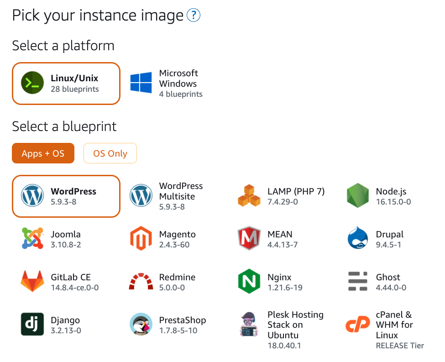Click the Magento logo icon

pos(141,239)
